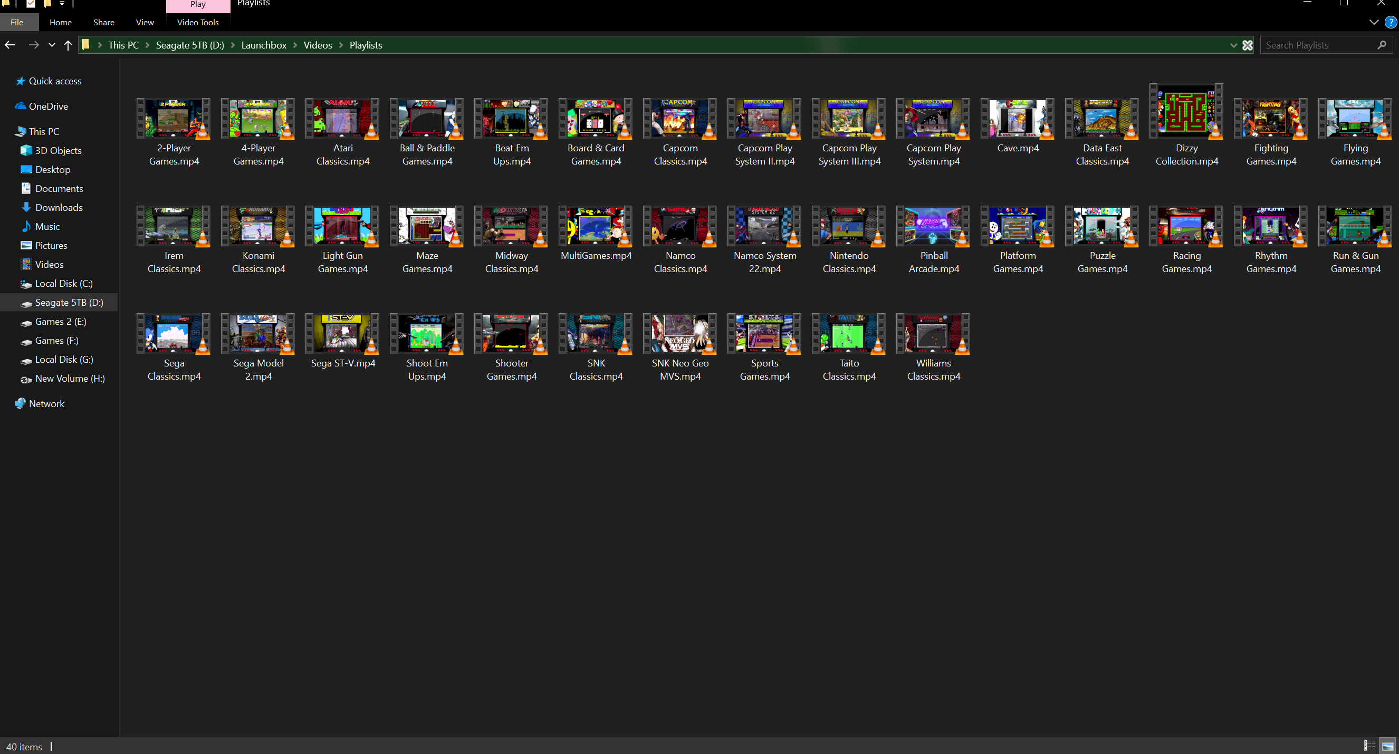Select Sega ST-V.mp4 file
Screen dimensions: 1399x754
[343, 342]
